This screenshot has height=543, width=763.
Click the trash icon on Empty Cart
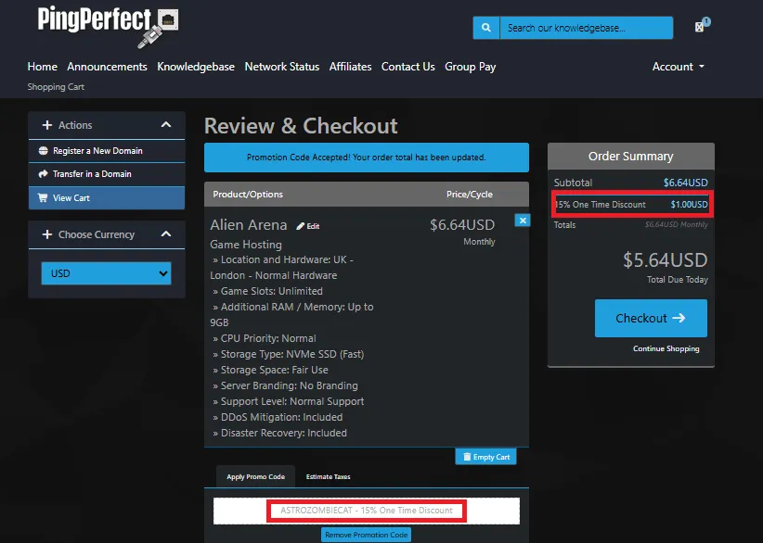467,457
